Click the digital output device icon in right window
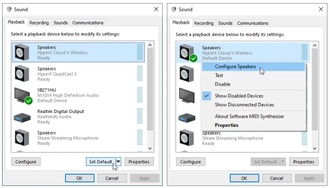This screenshot has height=188, width=330. [x=187, y=118]
